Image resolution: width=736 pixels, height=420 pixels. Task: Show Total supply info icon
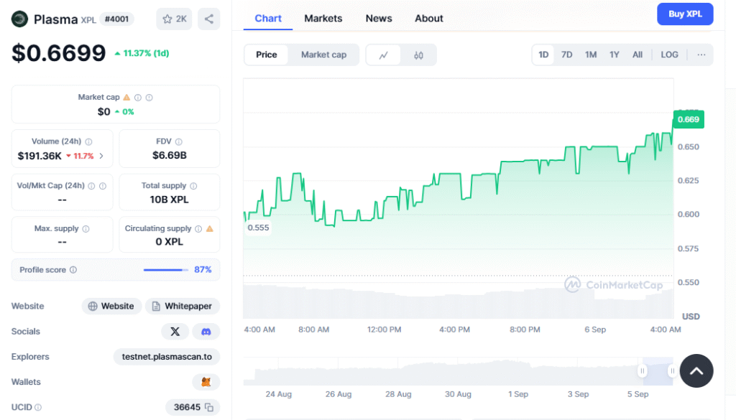point(193,186)
